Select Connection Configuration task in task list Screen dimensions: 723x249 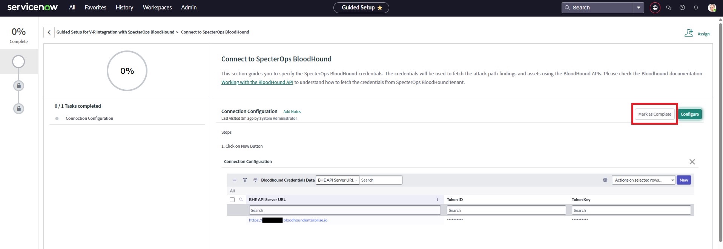(89, 118)
